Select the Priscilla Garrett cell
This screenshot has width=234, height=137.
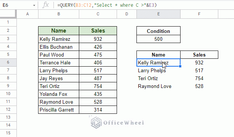[x=59, y=110]
